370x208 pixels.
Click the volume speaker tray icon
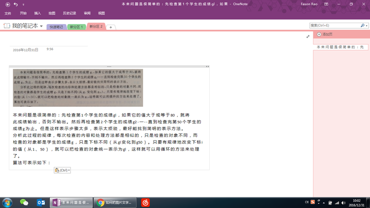click(x=344, y=203)
